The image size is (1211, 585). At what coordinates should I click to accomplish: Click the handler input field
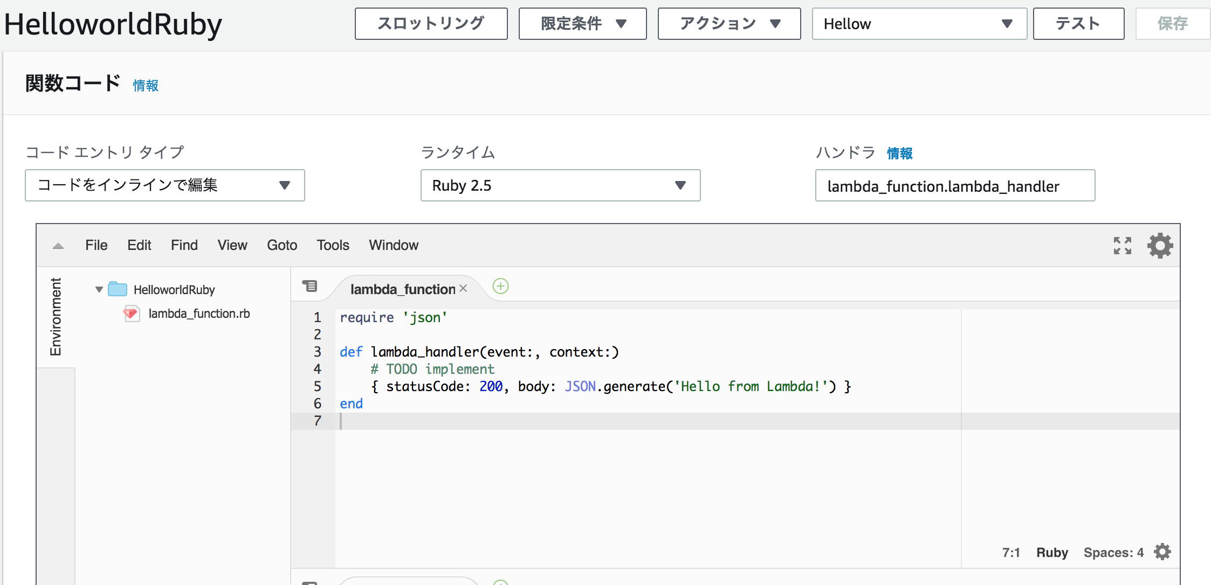pos(954,186)
